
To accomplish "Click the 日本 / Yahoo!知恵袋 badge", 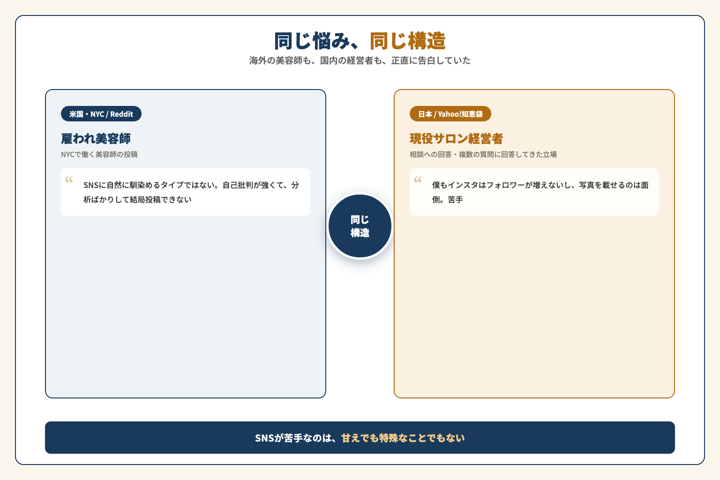I will pos(450,114).
